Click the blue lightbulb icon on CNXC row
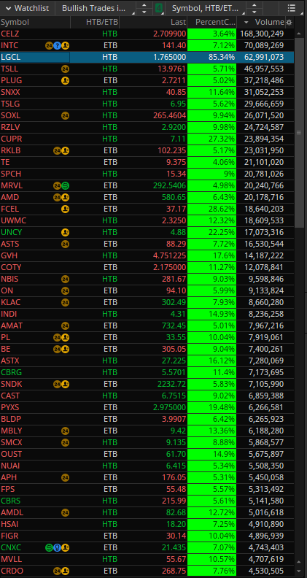307x578 pixels. [57, 547]
